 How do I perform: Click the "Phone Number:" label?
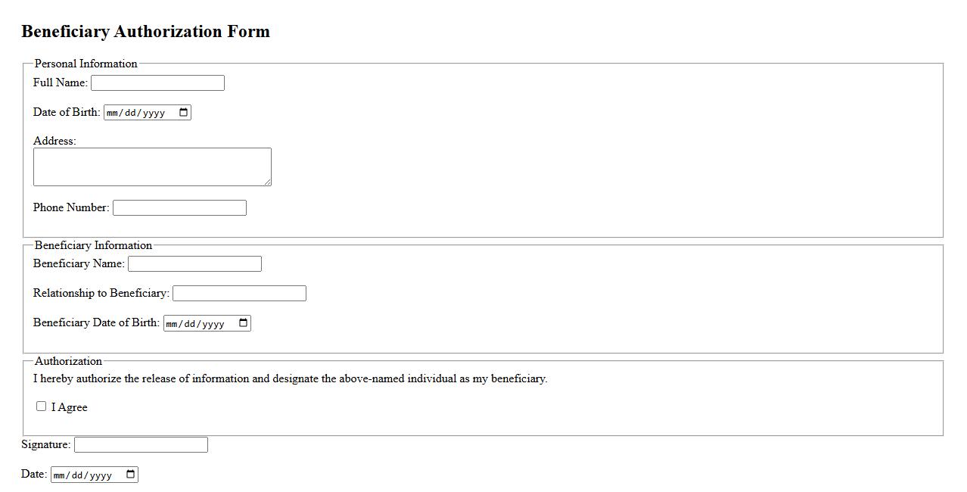pyautogui.click(x=71, y=207)
